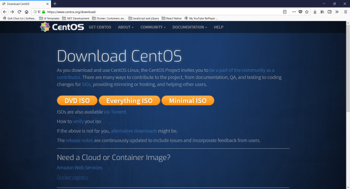Bookmark this page with star icon

(307, 12)
